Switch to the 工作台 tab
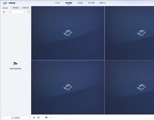The width and height of the screenshot is (154, 120). (x=57, y=3)
